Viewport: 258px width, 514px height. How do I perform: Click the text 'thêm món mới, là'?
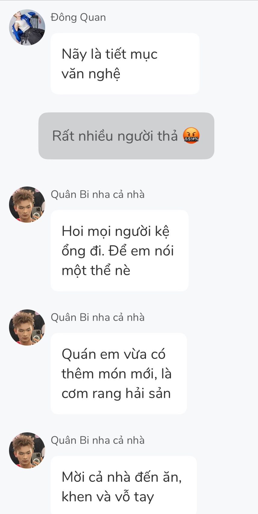pos(117,374)
